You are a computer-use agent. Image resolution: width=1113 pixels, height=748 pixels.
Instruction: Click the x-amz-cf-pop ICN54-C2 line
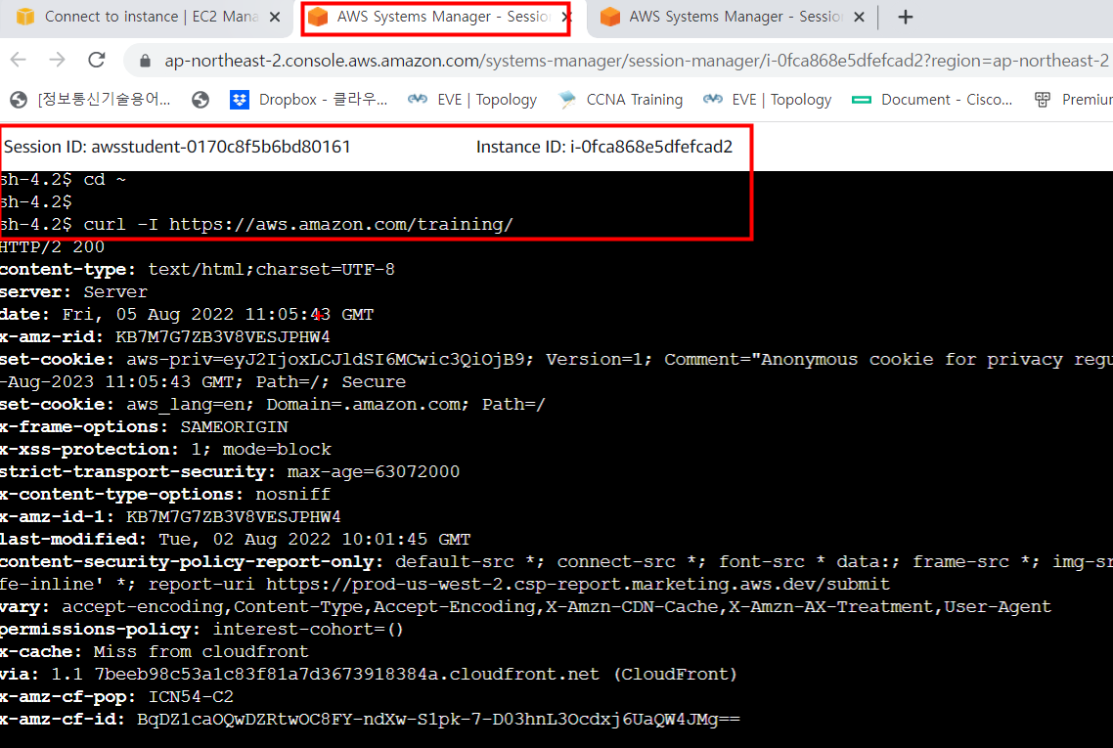[116, 697]
